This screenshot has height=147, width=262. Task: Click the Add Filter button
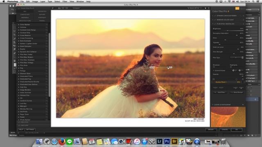click(x=221, y=92)
